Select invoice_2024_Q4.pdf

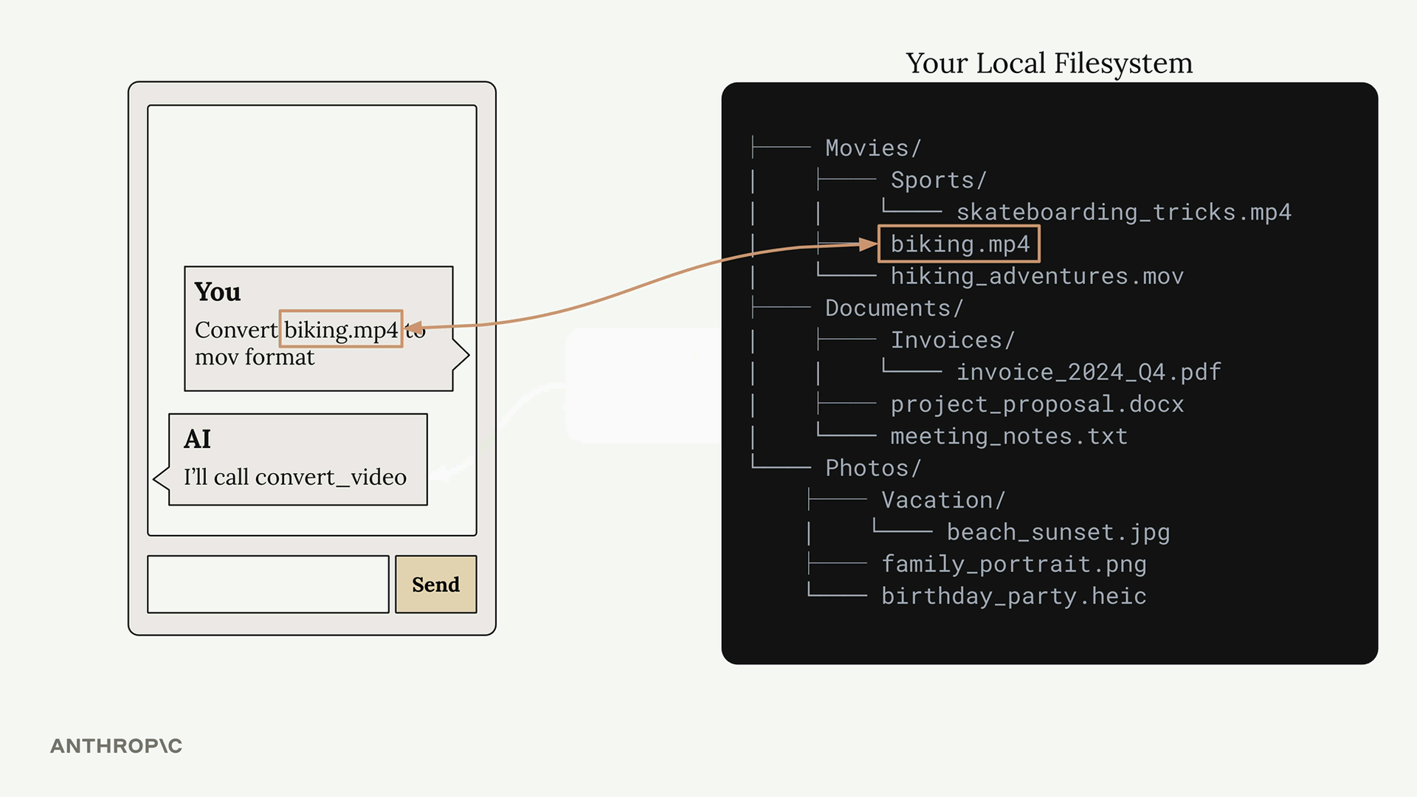tap(1088, 372)
